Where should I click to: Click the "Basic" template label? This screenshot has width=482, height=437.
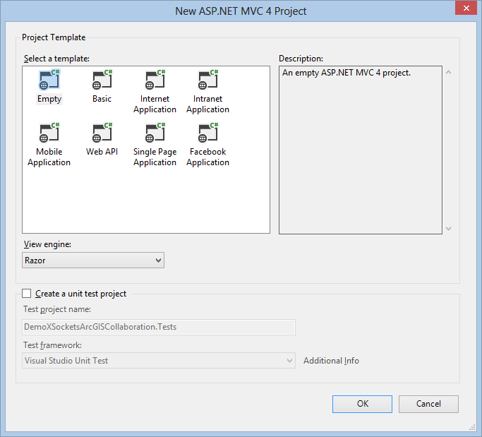point(102,99)
